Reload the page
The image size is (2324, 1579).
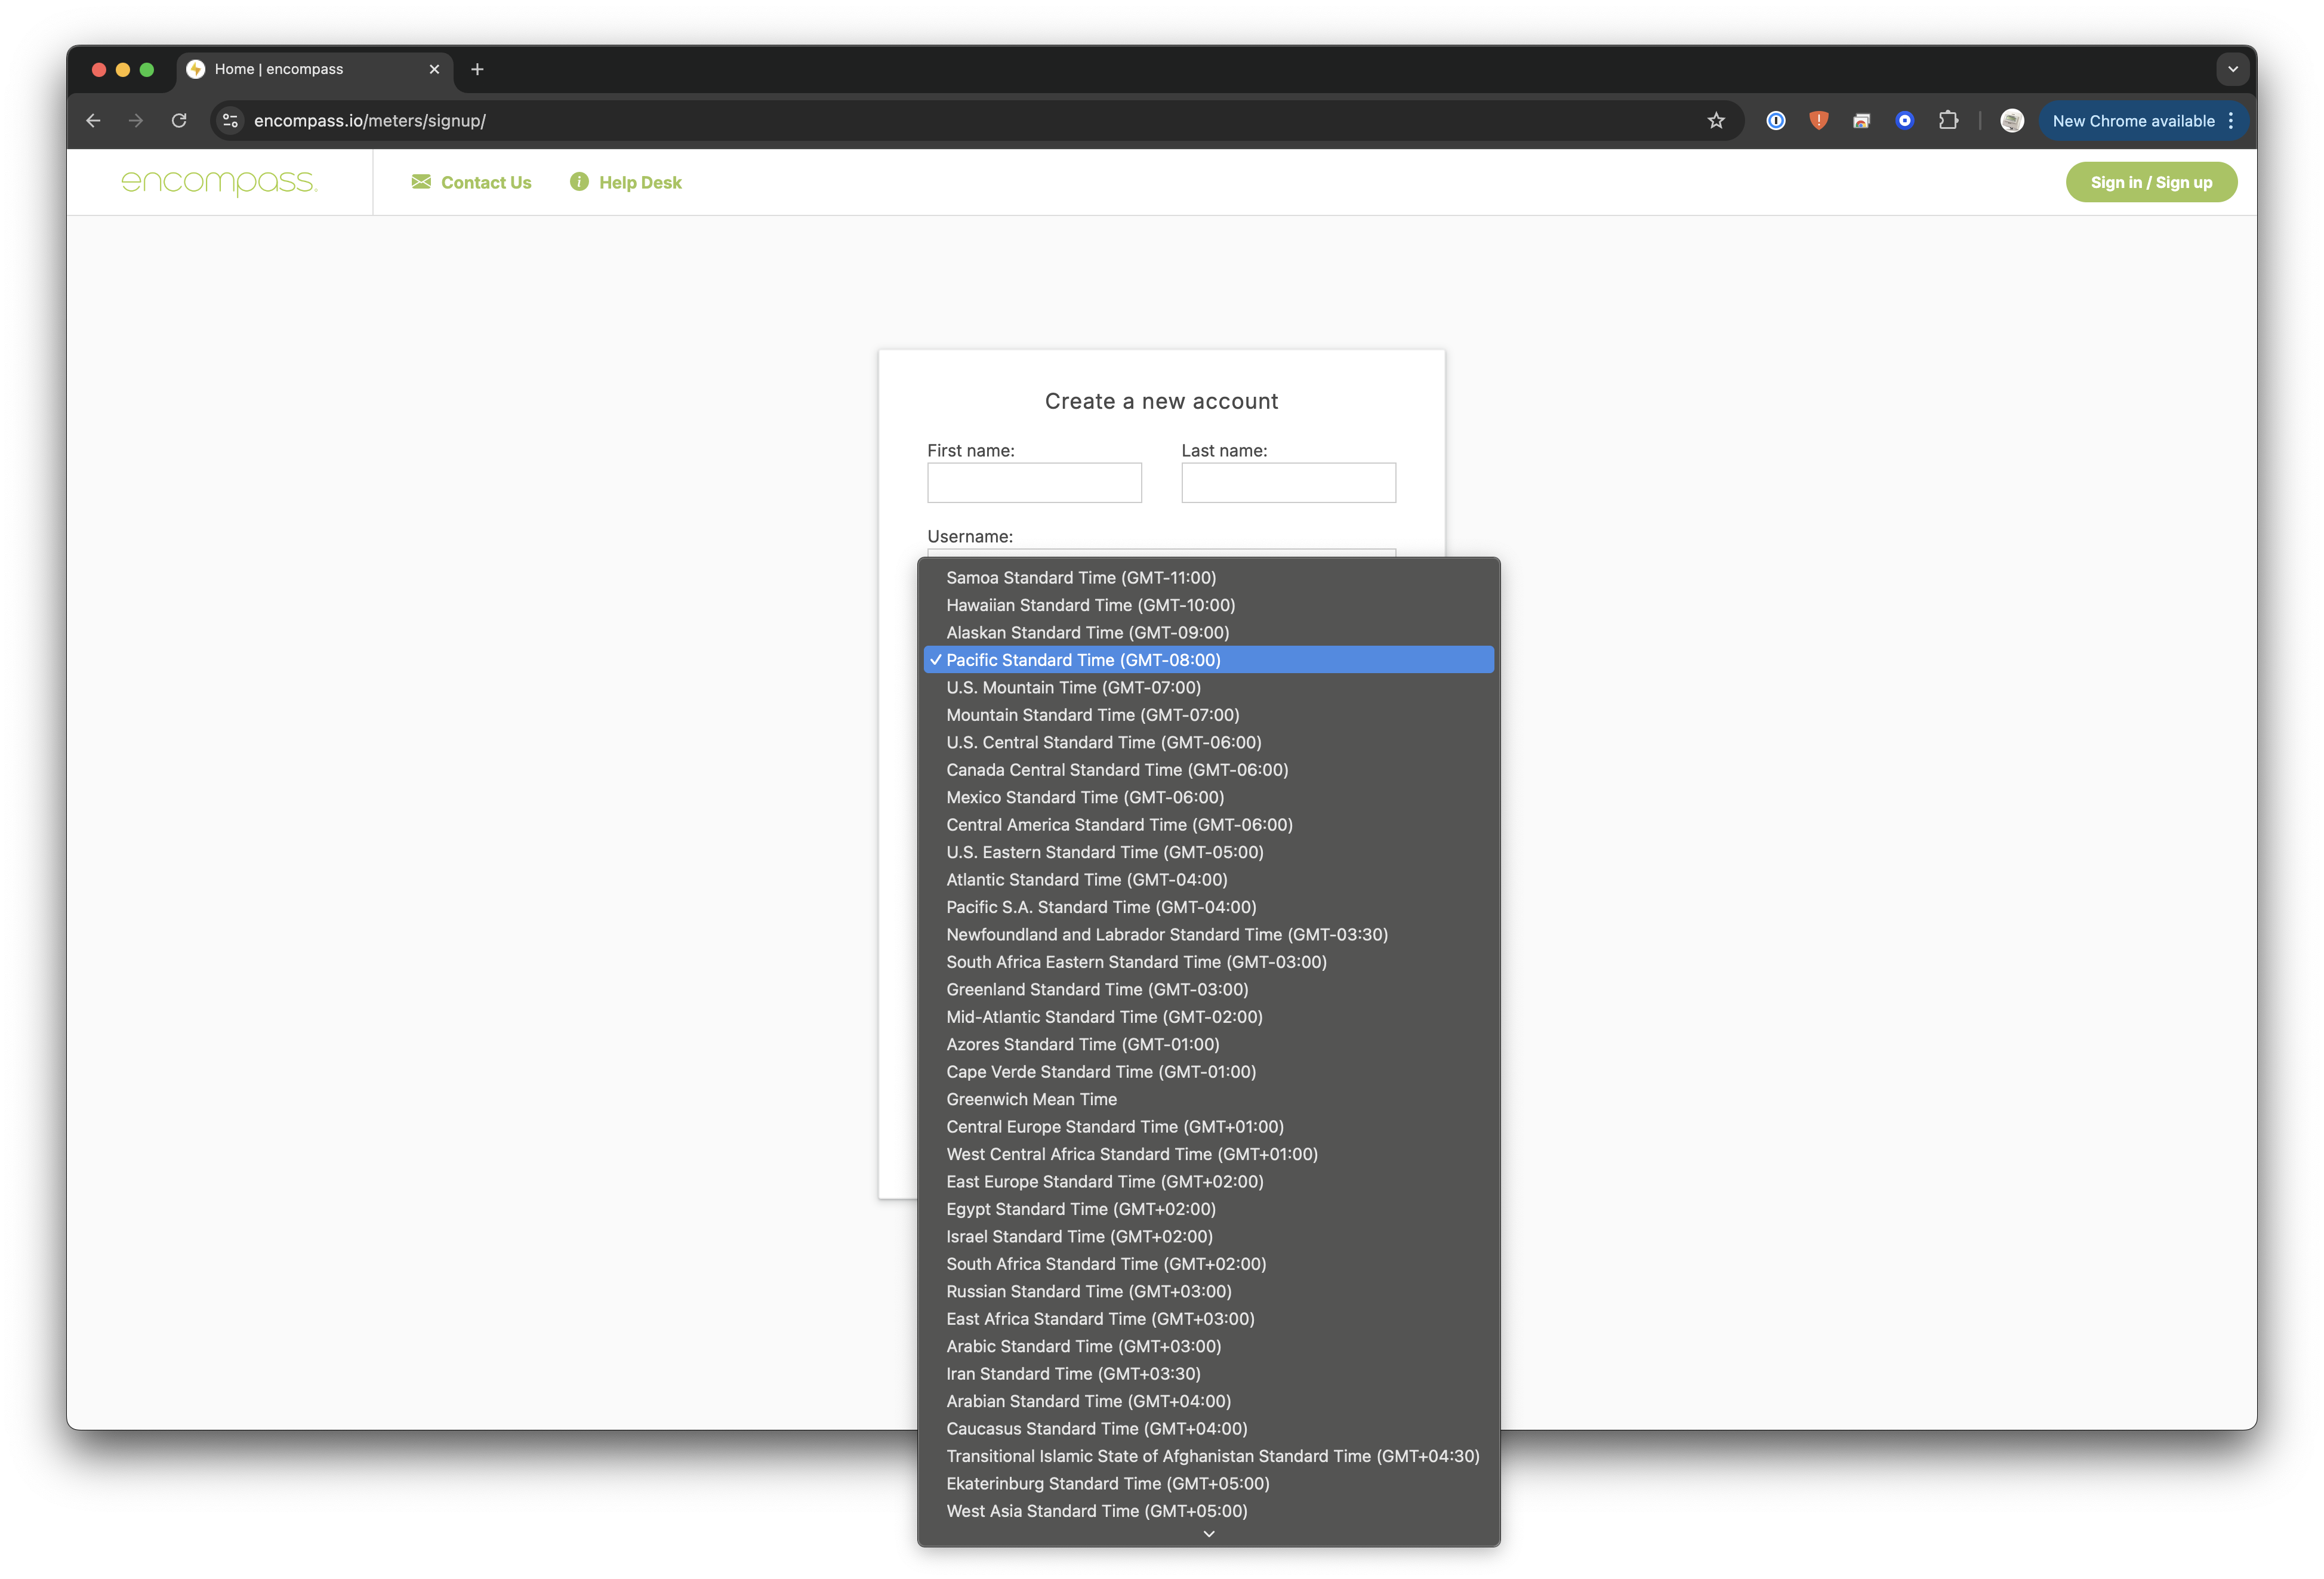pyautogui.click(x=179, y=121)
